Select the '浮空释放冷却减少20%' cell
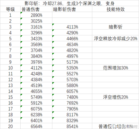The width and height of the screenshot is (139, 129). click(x=116, y=38)
